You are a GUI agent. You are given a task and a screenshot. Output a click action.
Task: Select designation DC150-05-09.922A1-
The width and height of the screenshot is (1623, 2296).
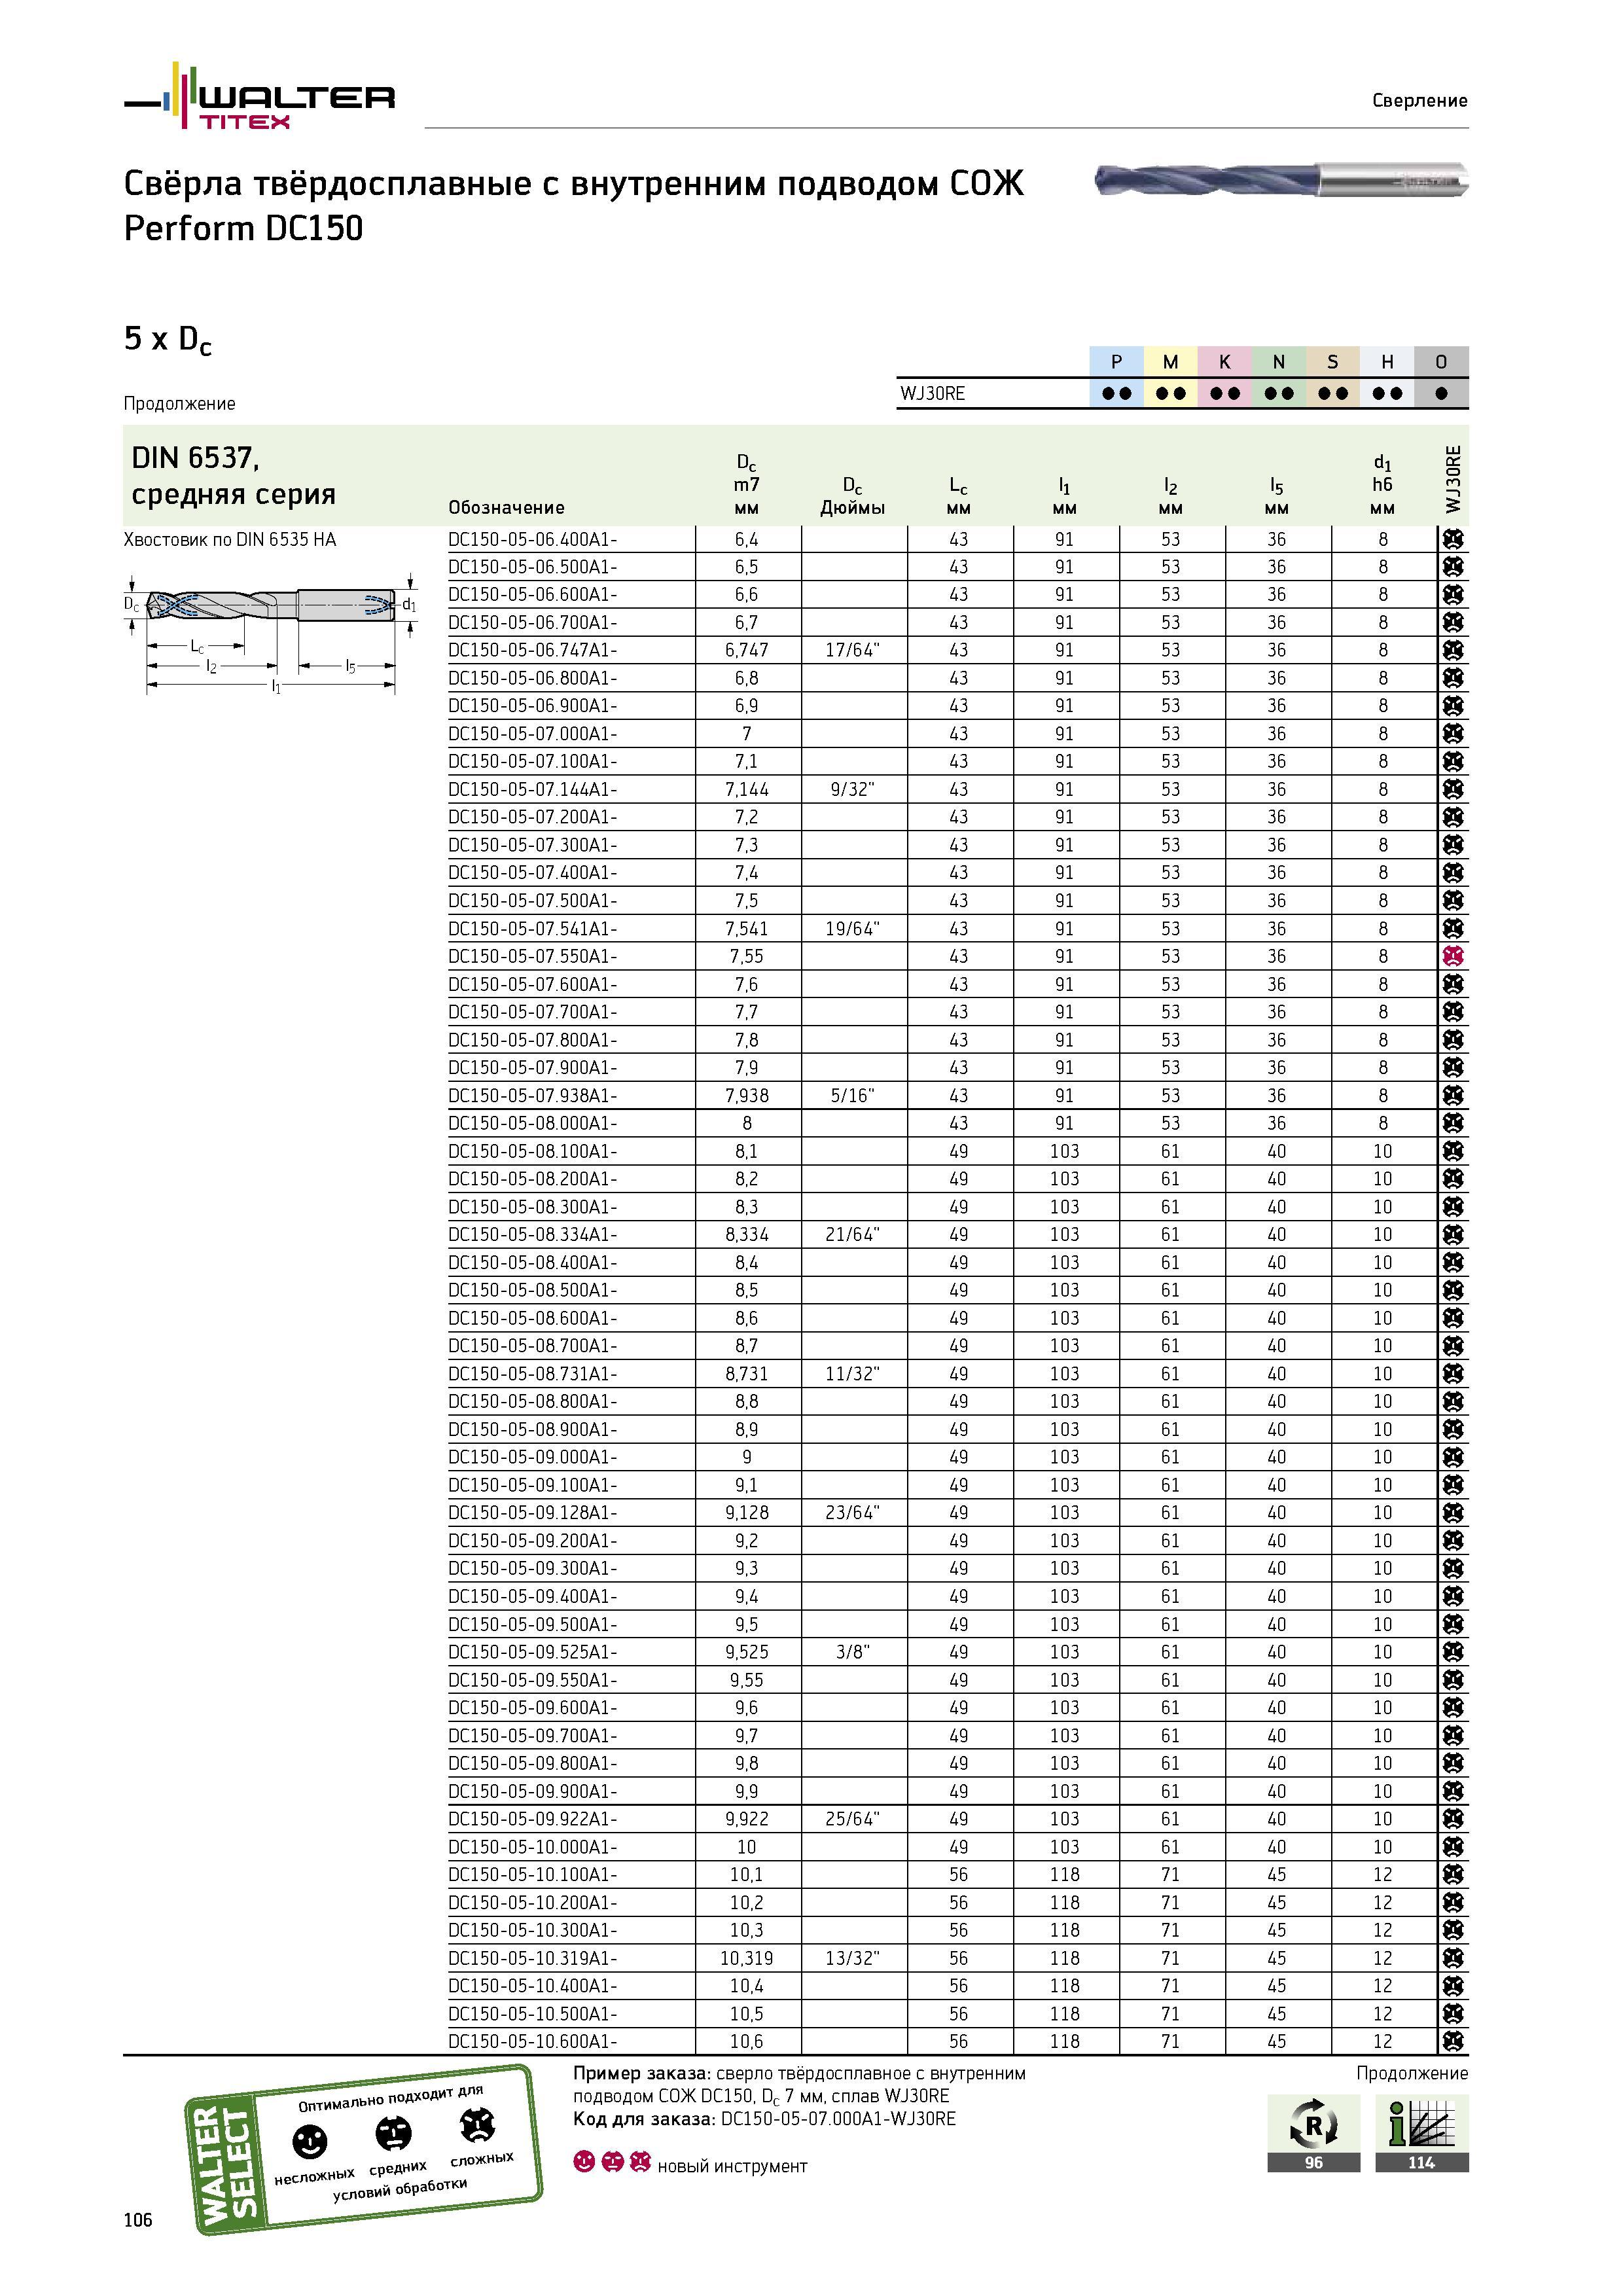coord(532,1819)
